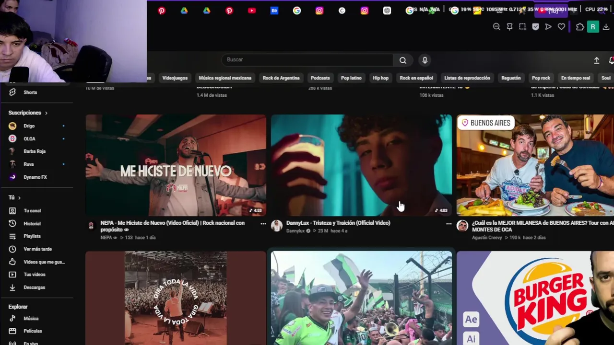Expand the Suscripciones section
The height and width of the screenshot is (345, 614).
pyautogui.click(x=28, y=113)
